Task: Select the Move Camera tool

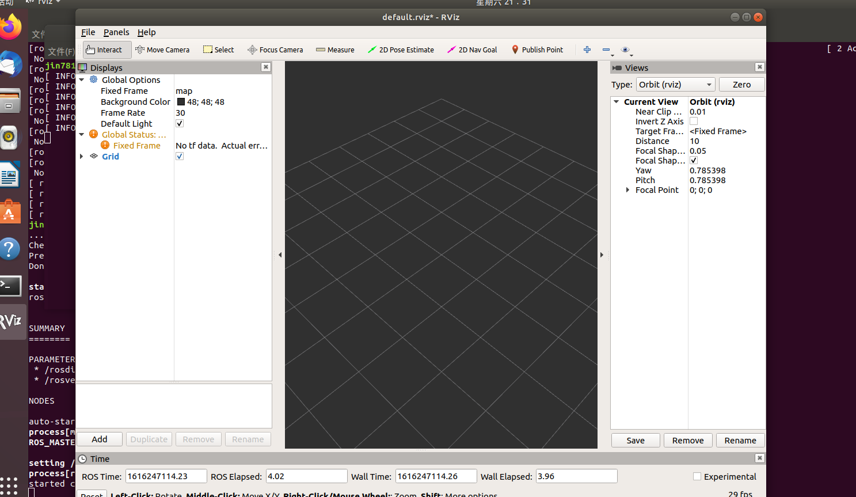Action: click(x=162, y=50)
